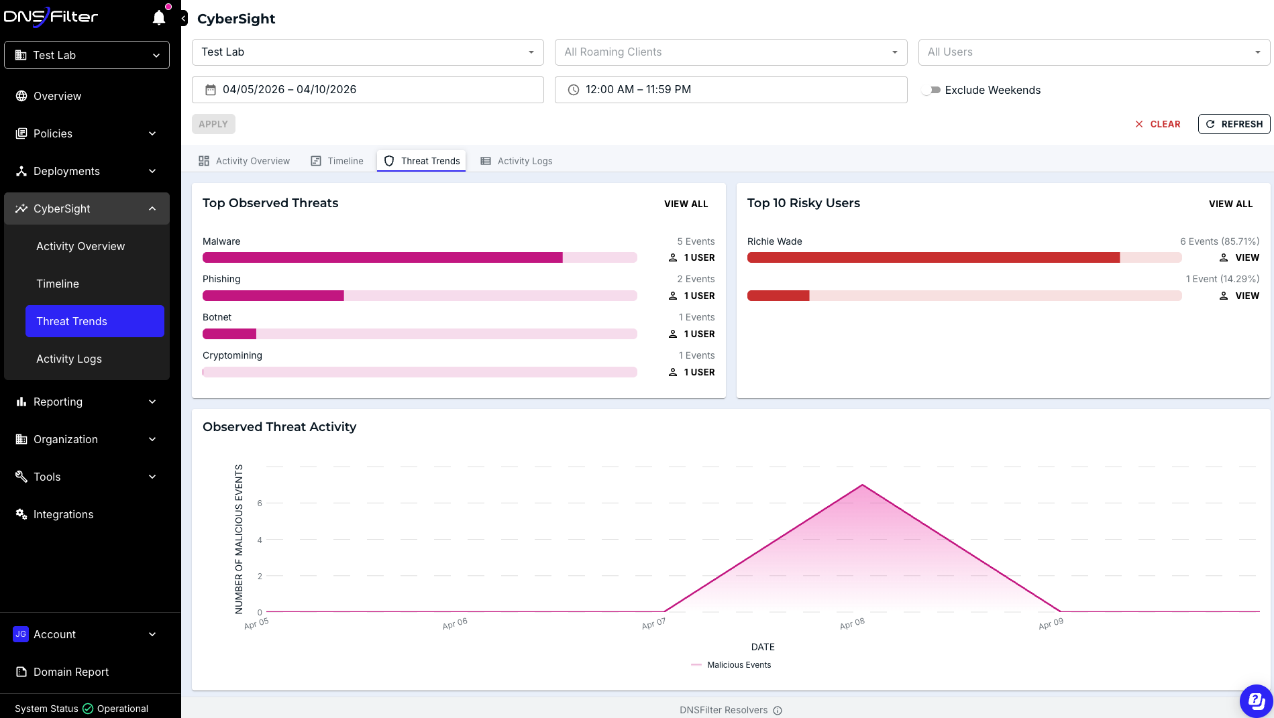1274x718 pixels.
Task: Clear the filters
Action: [1157, 124]
